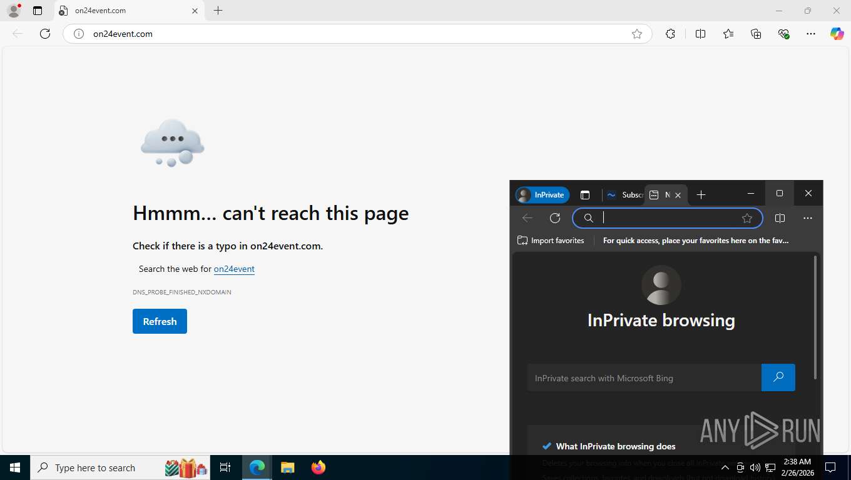Add on24event.com page to favorites
Screen dimensions: 851x480
pos(637,34)
